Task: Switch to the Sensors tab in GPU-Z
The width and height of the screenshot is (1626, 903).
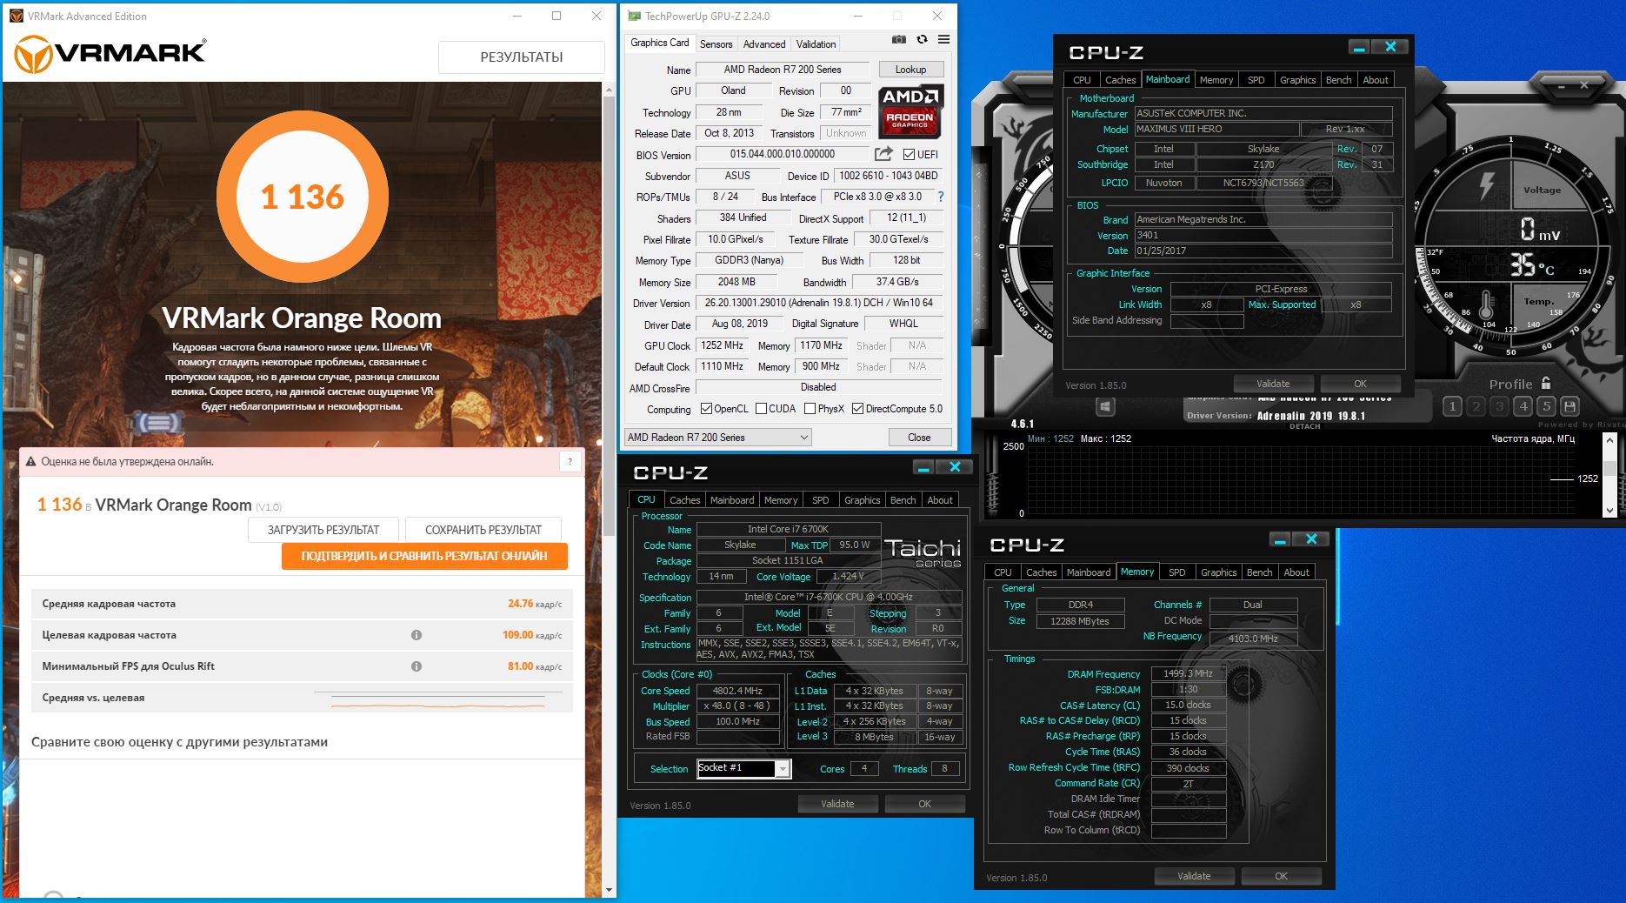Action: click(x=716, y=43)
